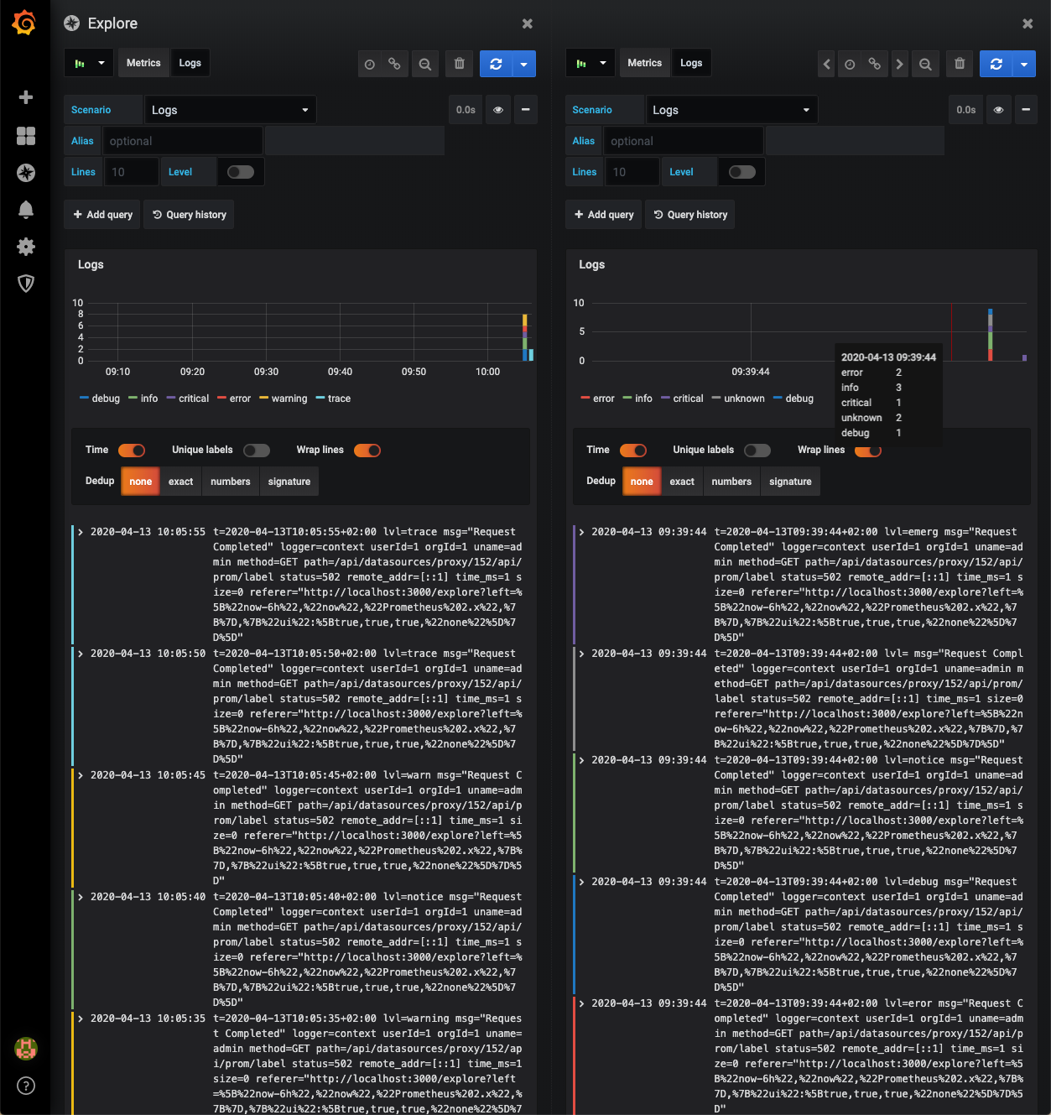
Task: Open Configuration gear icon in sidebar
Action: pyautogui.click(x=26, y=247)
